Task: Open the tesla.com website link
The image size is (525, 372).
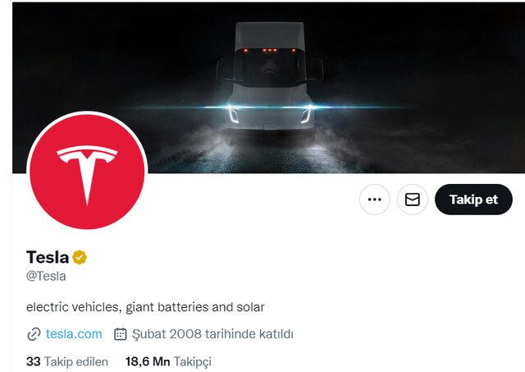Action: coord(74,334)
